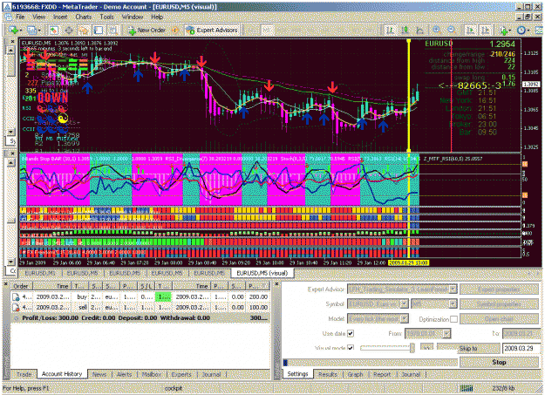Click the Zoom Out magnifier icon
The image size is (545, 395).
coord(451,31)
